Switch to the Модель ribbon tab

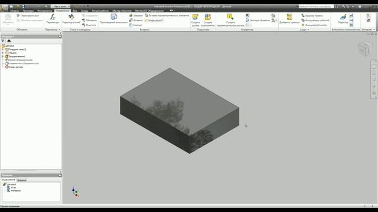14,11
